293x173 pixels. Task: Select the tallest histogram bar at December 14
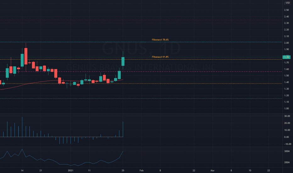[x=22, y=127]
